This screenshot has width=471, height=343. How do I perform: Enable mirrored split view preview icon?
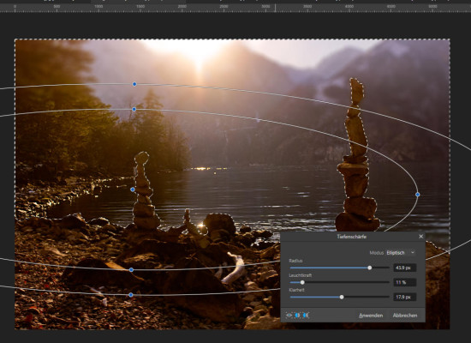click(x=306, y=316)
